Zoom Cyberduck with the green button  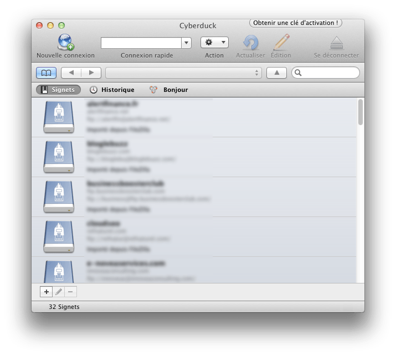point(61,25)
